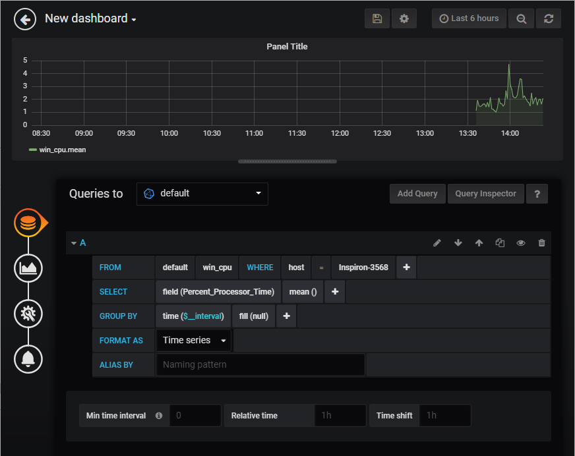Open the default datasource dropdown
This screenshot has height=456, width=575.
202,194
